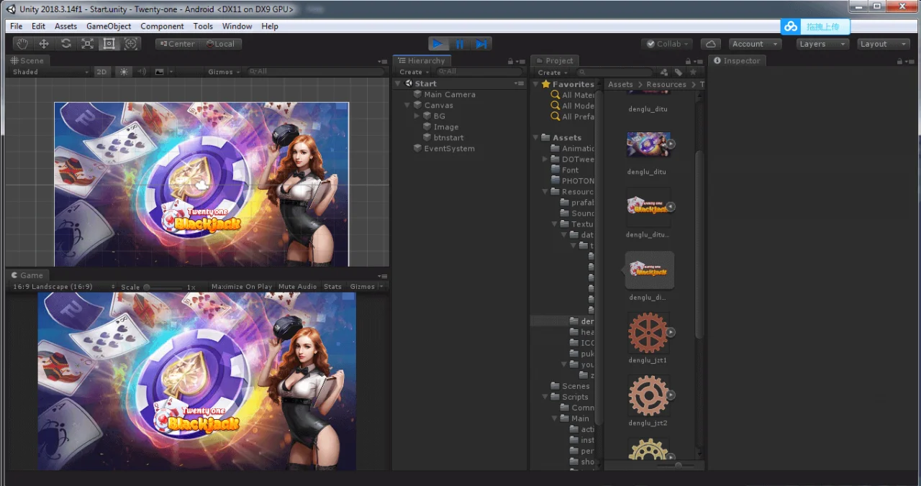Switch to the Inspector tab
The height and width of the screenshot is (486, 921).
coord(737,61)
